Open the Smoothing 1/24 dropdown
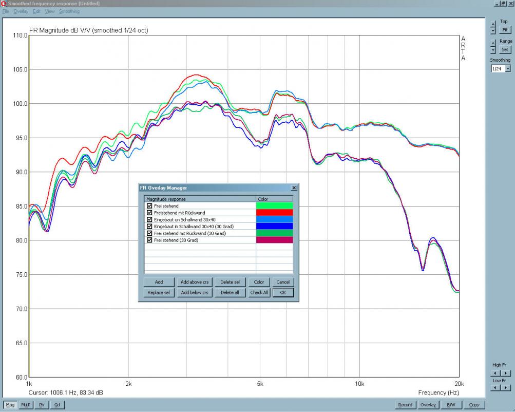 coord(508,69)
